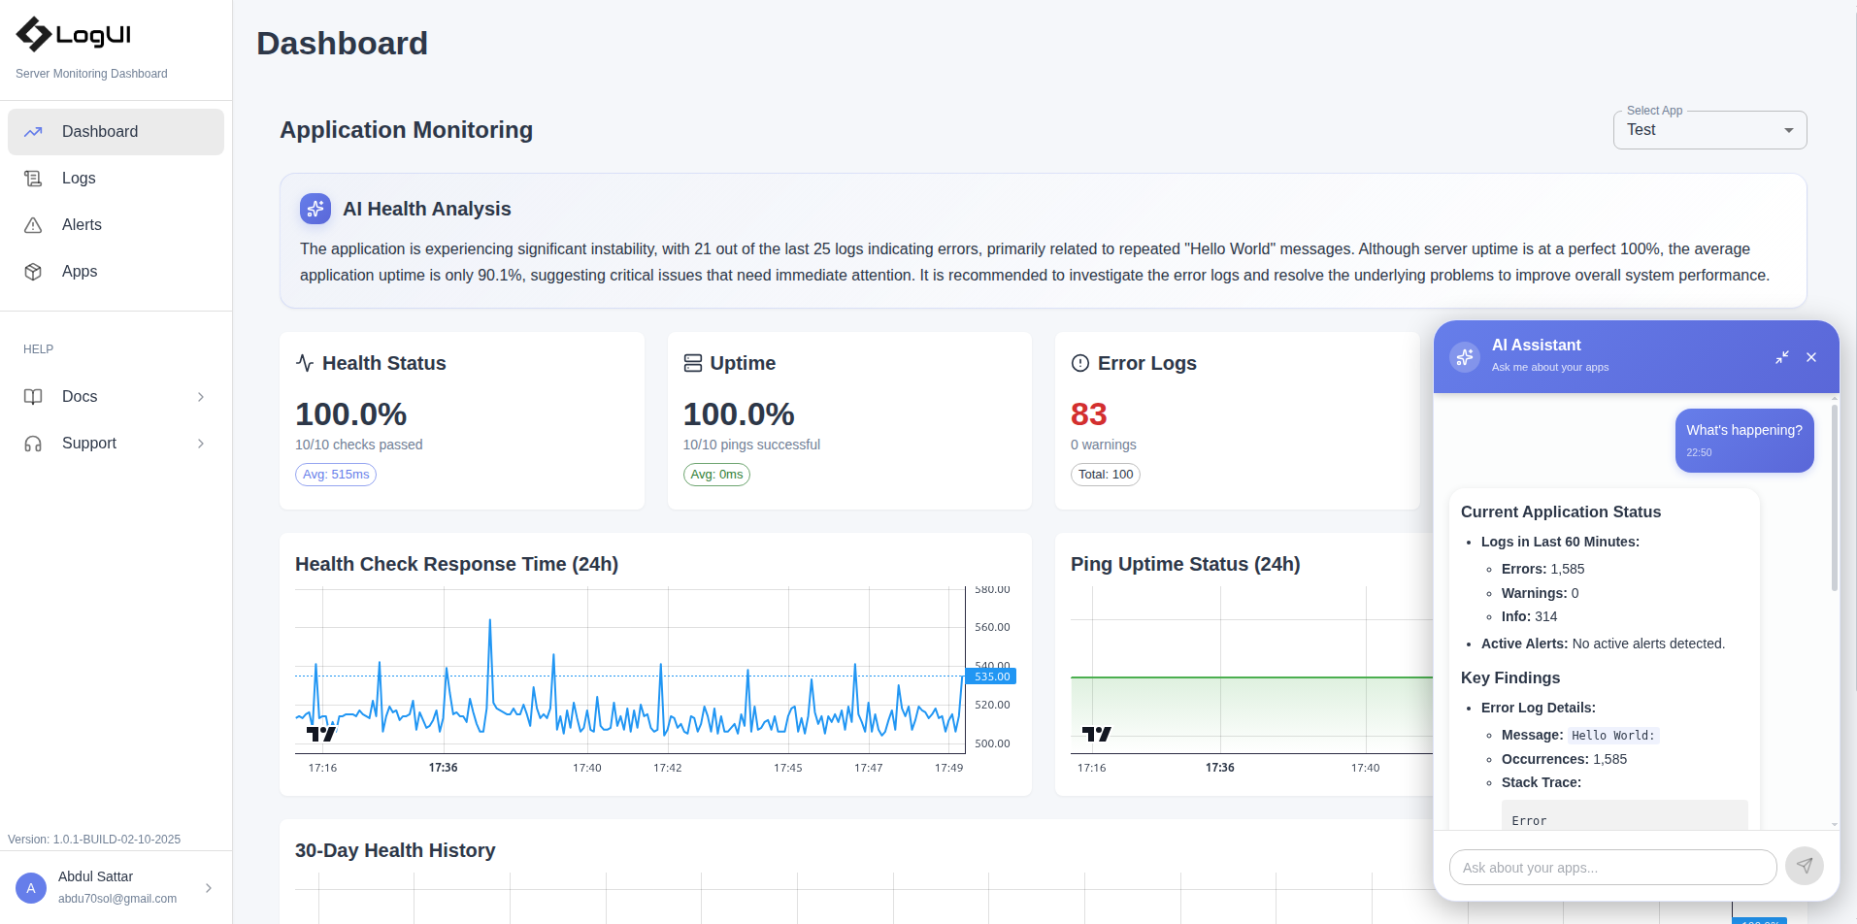Viewport: 1857px width, 924px height.
Task: Click the TradingView watermark link on chart
Action: (320, 733)
